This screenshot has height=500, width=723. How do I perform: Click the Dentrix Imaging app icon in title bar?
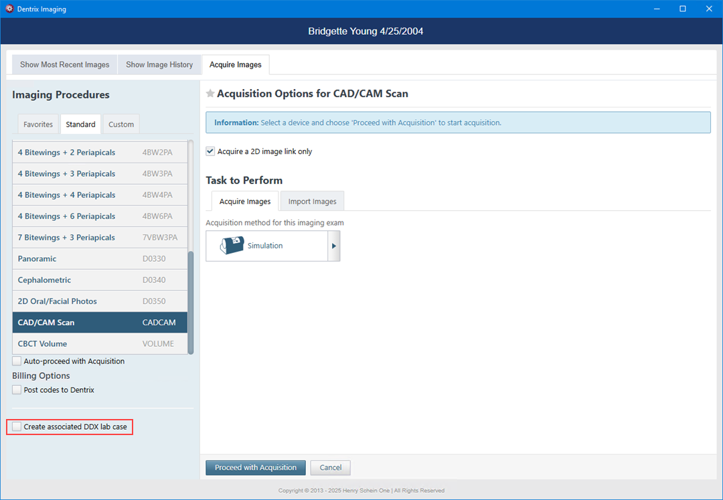pos(9,9)
